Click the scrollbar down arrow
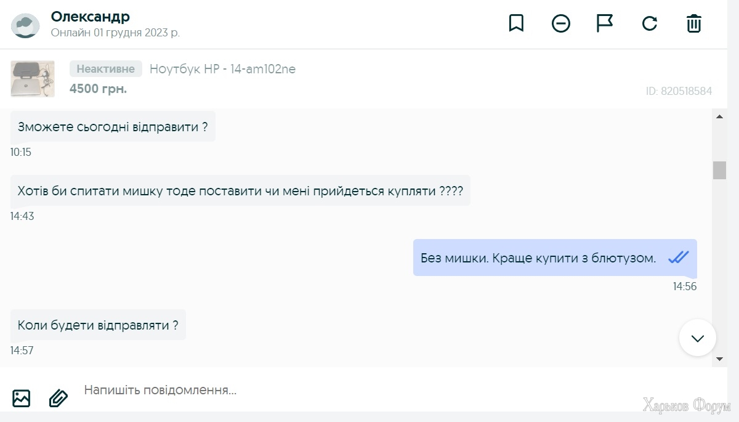This screenshot has width=739, height=422. click(719, 359)
